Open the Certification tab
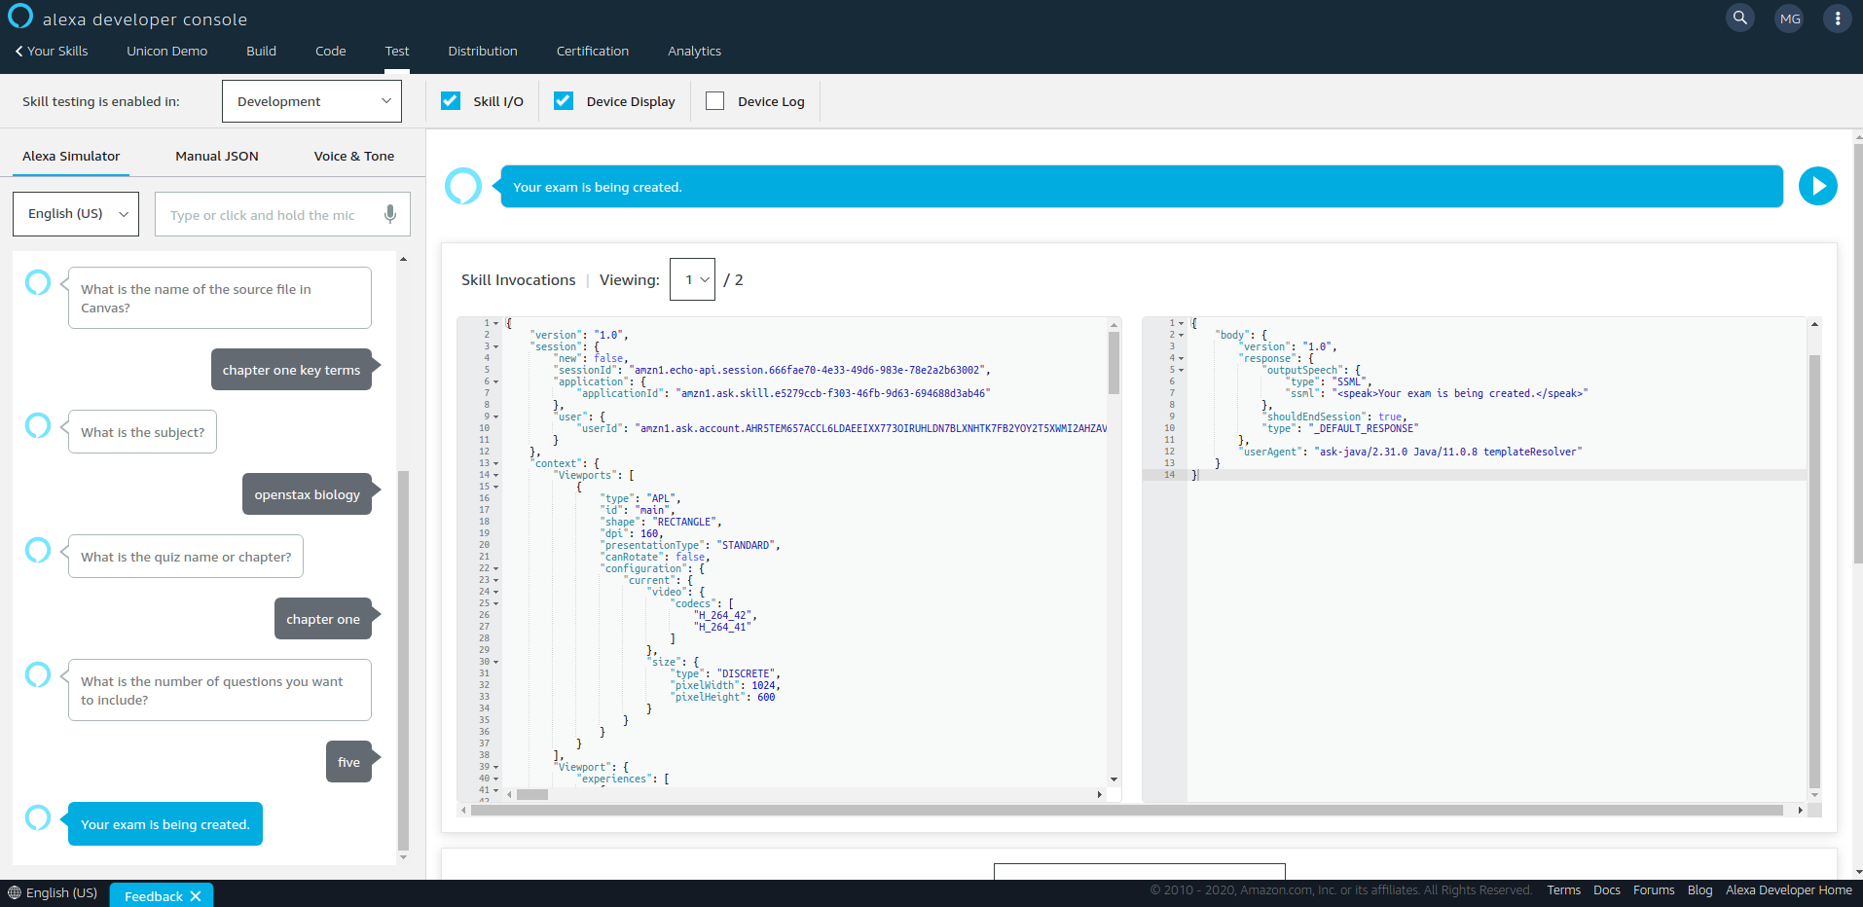 [x=592, y=51]
